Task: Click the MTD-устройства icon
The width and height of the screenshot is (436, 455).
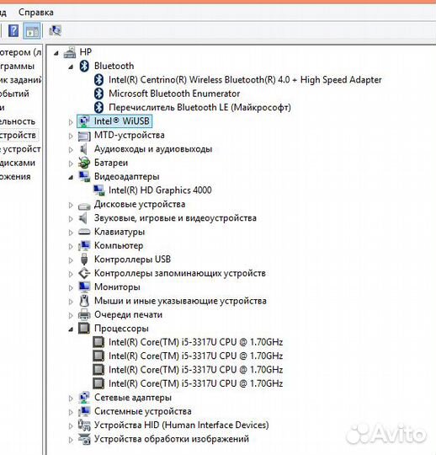Action: (x=84, y=136)
